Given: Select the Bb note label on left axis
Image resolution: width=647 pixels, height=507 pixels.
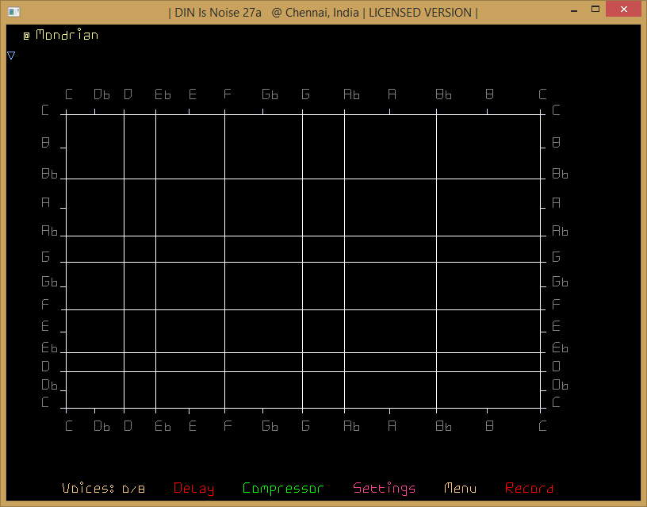Looking at the screenshot, I should point(49,174).
